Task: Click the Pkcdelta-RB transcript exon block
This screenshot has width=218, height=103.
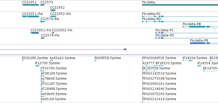Action: (198, 27)
